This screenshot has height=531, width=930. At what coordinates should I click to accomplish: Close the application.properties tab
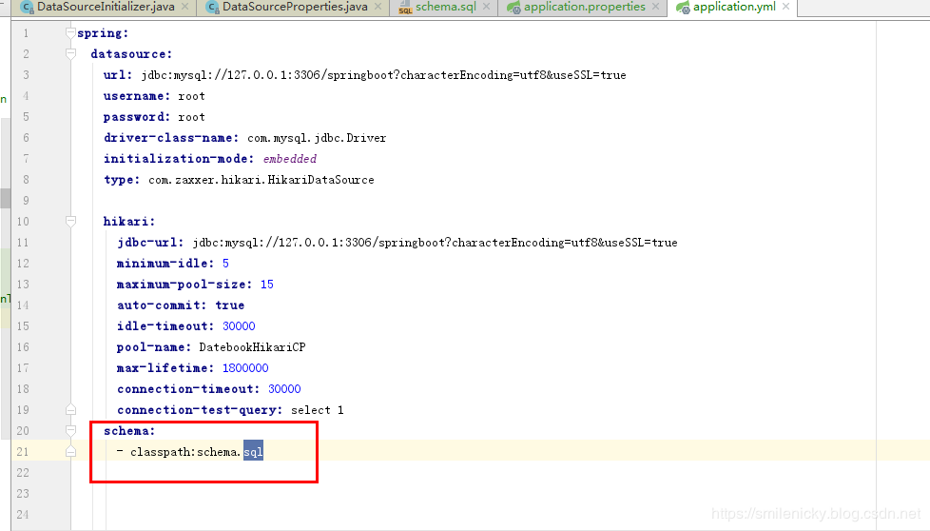click(x=655, y=7)
